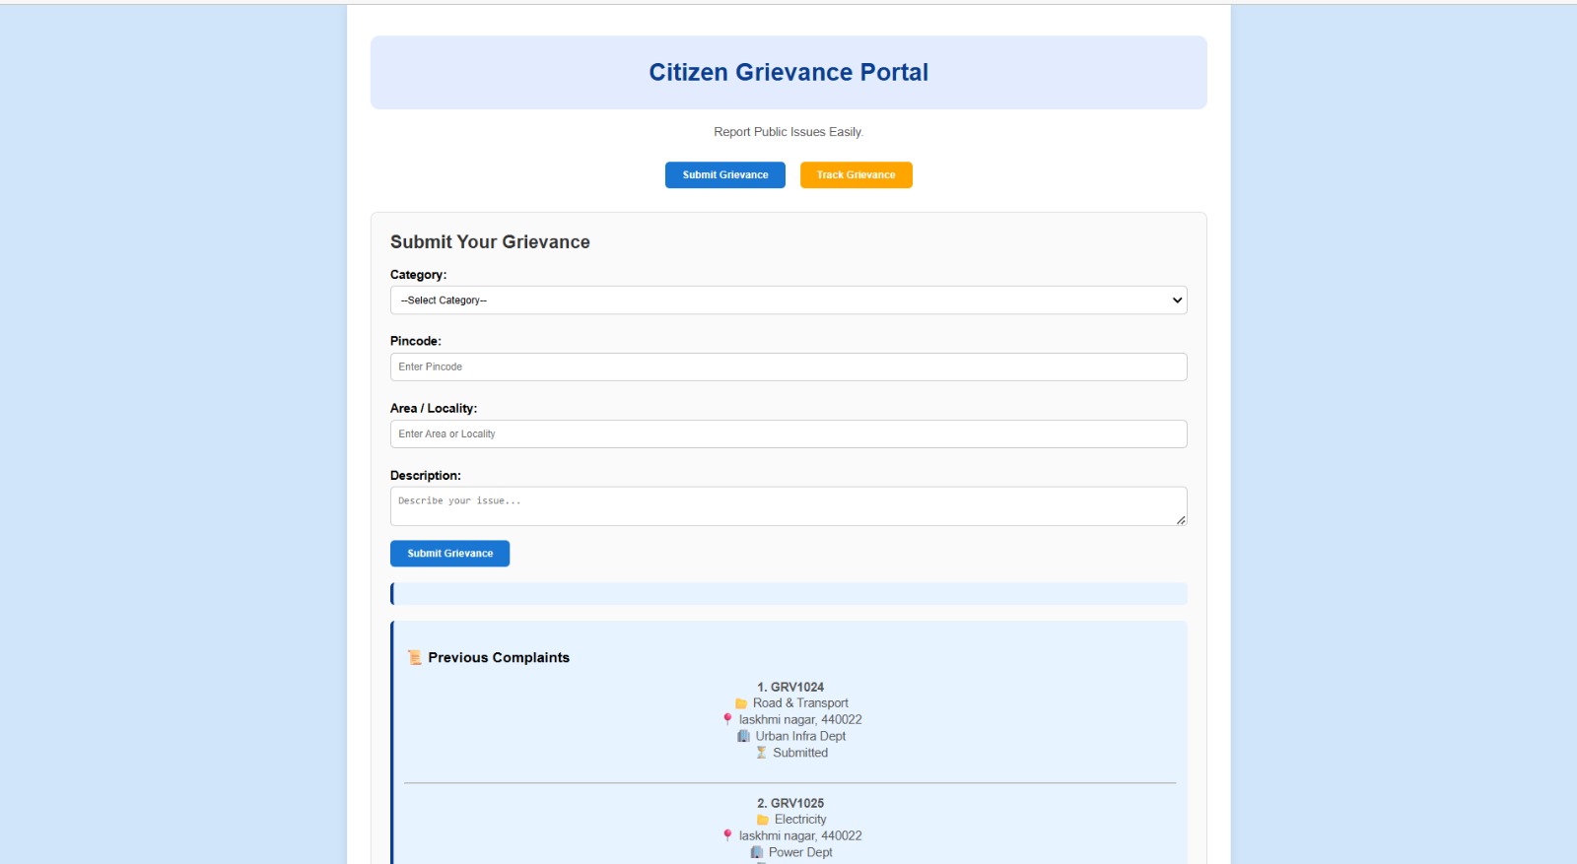This screenshot has width=1577, height=864.
Task: Click the address text under GRV1024
Action: (x=800, y=720)
